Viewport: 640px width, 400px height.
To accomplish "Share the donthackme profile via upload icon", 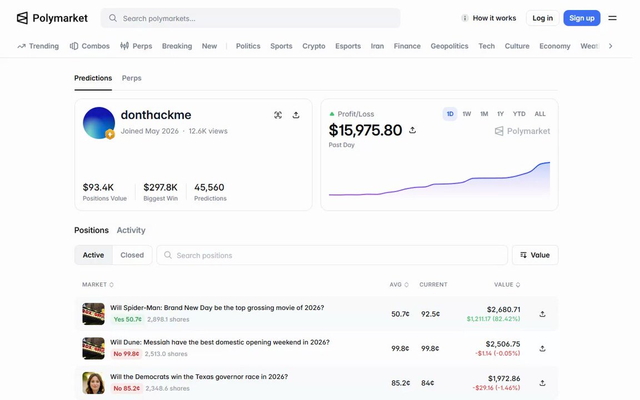I will [x=296, y=115].
